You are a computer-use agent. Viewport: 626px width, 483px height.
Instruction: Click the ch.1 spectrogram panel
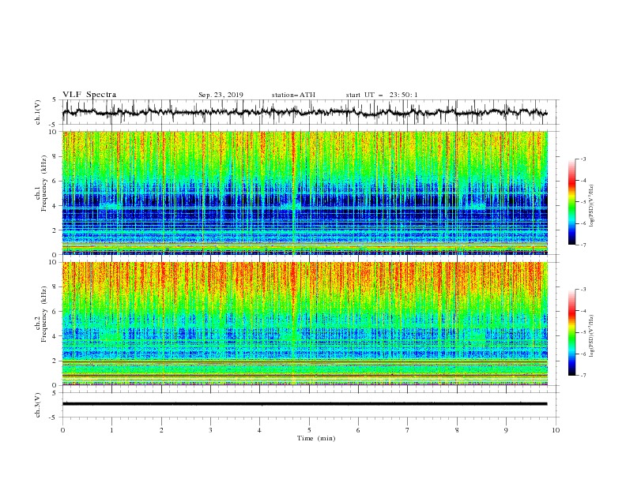(305, 193)
